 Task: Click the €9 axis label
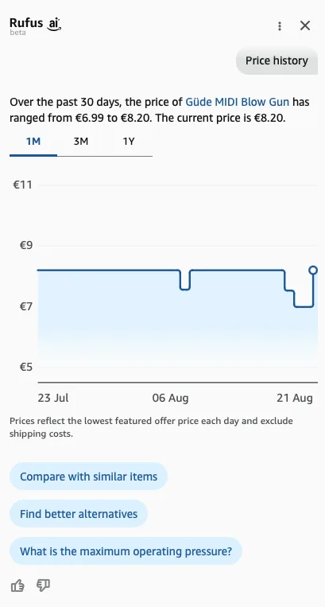click(x=26, y=246)
